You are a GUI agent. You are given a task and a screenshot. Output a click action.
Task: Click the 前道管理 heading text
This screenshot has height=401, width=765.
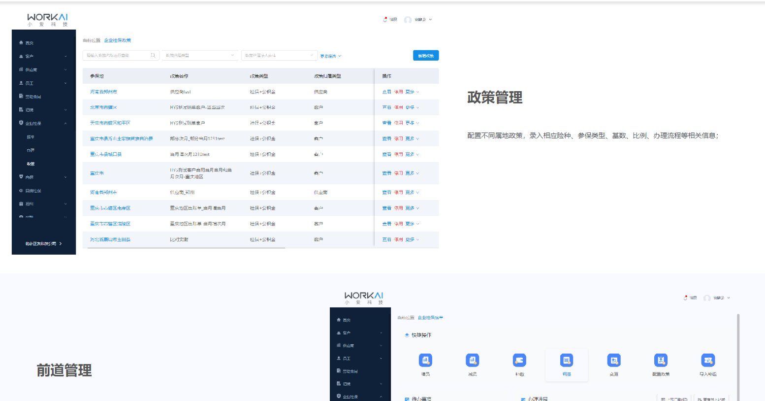coord(64,370)
